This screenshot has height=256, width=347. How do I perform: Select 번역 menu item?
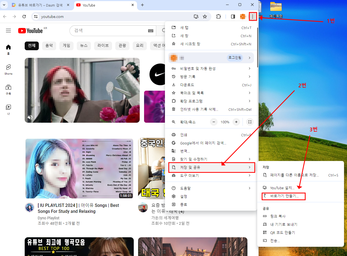pyautogui.click(x=211, y=151)
